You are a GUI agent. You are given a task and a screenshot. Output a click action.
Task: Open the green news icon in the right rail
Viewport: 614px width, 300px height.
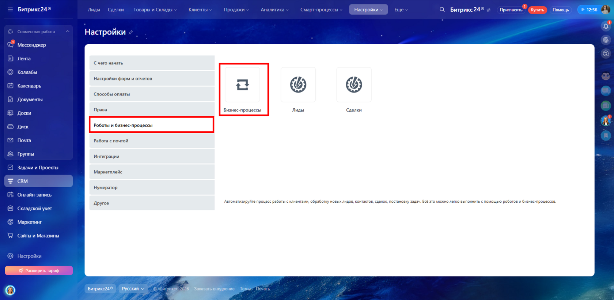point(606,106)
